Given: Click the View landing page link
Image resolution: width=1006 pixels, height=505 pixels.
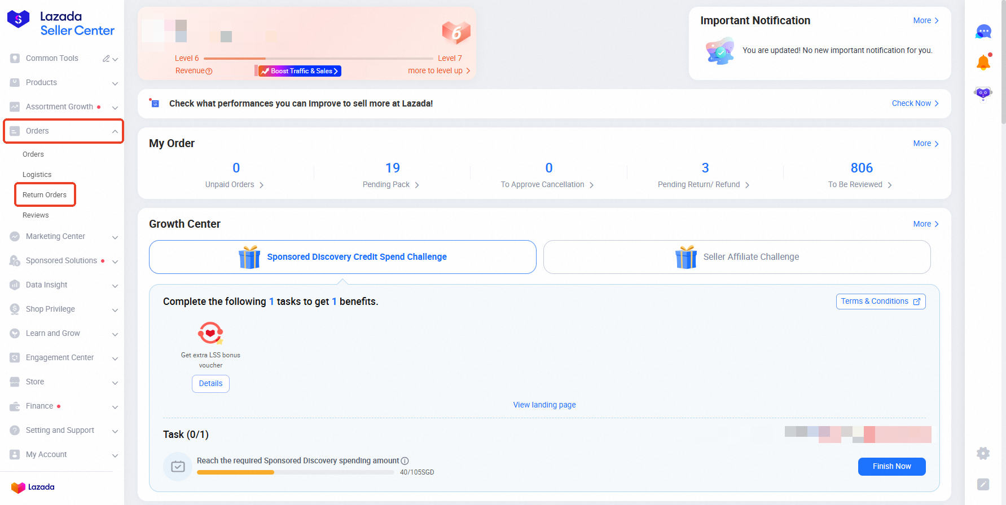Looking at the screenshot, I should click(544, 405).
